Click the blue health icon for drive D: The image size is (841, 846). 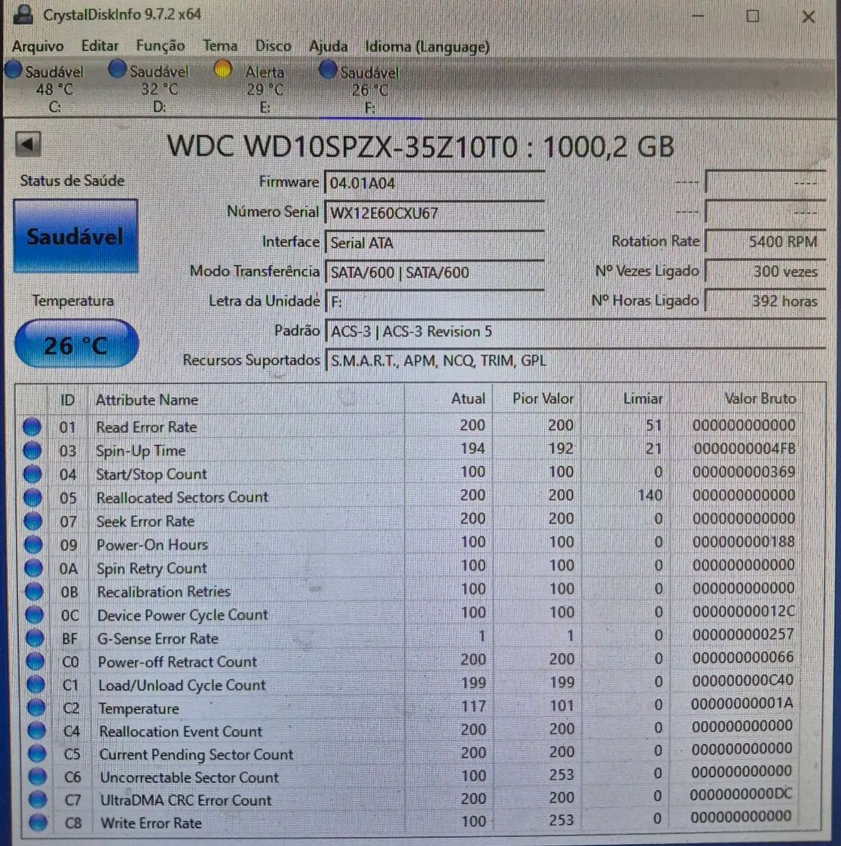coord(117,69)
